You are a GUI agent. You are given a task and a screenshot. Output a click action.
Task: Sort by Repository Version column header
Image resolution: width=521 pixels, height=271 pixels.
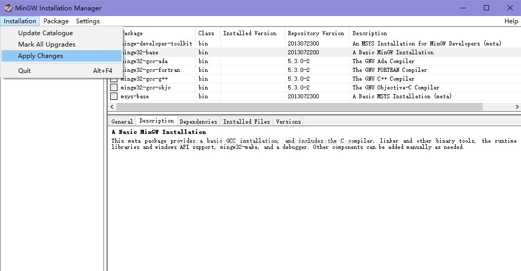point(317,33)
